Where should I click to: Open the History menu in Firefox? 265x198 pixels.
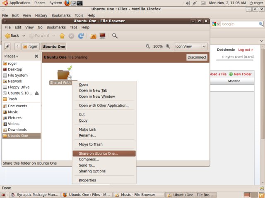coord(41,16)
